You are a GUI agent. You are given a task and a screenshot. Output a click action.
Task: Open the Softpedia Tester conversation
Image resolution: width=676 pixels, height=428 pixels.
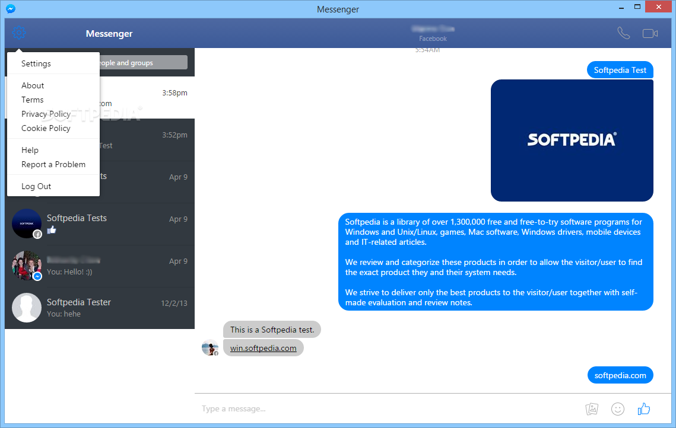point(100,308)
